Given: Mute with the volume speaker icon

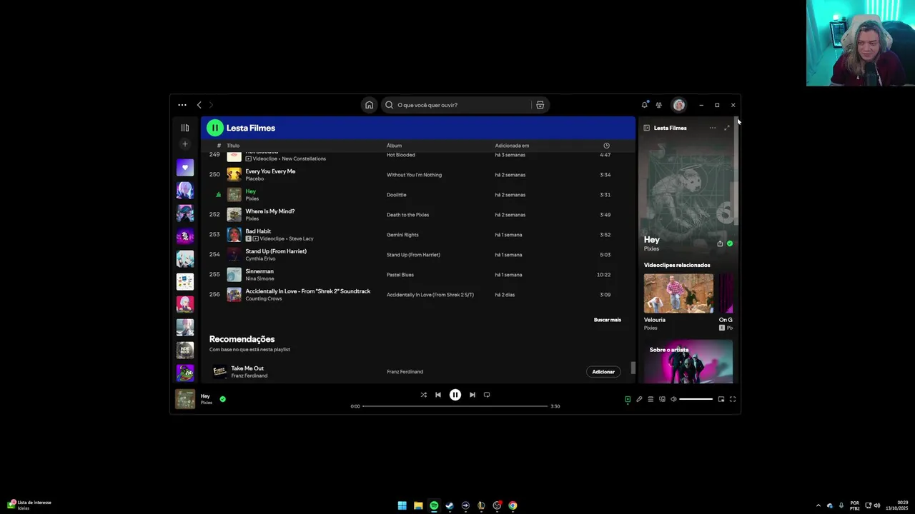Looking at the screenshot, I should [673, 399].
